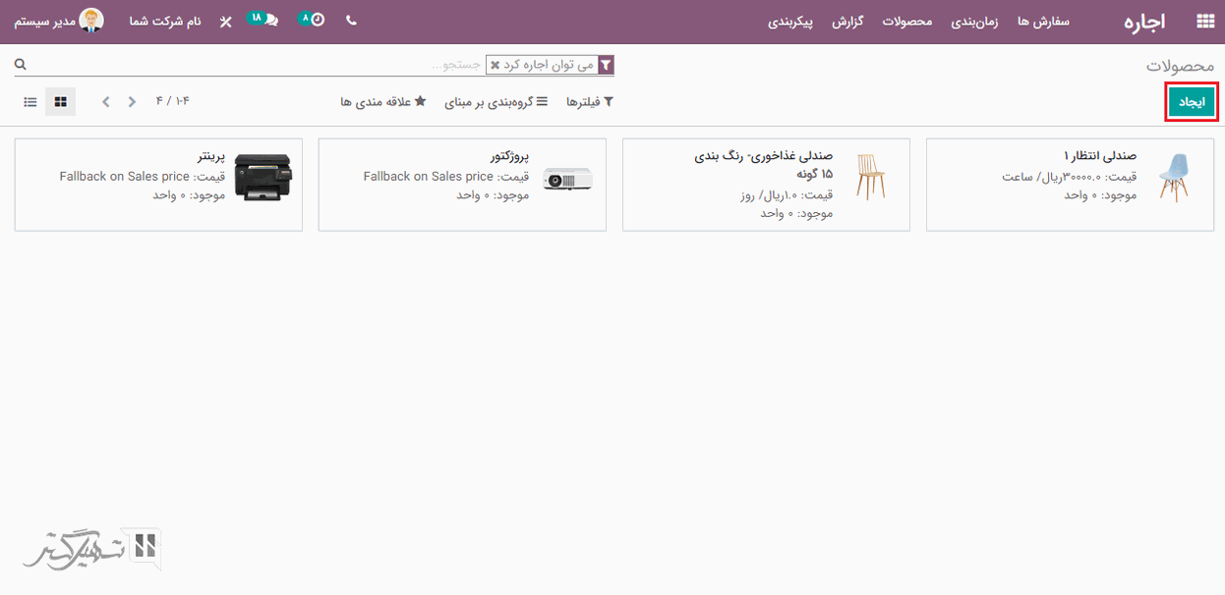Click the search magnifier icon
Viewport: 1225px width, 595px height.
(x=21, y=65)
